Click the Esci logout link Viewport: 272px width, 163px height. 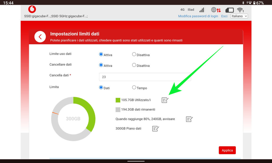pos(224,16)
